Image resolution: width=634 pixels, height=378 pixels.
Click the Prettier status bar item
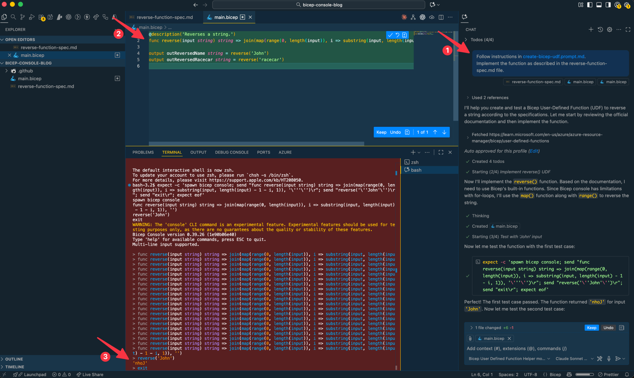609,374
